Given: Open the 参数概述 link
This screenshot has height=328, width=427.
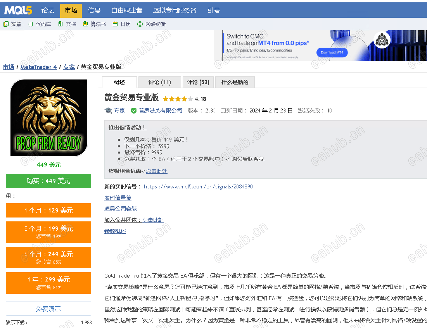Looking at the screenshot, I should [x=115, y=231].
